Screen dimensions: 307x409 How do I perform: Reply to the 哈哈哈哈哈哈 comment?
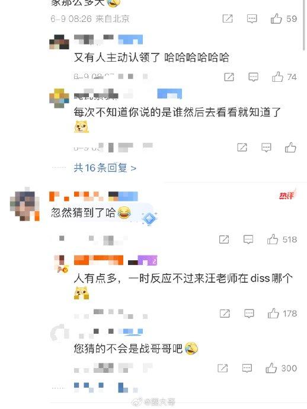pos(253,77)
